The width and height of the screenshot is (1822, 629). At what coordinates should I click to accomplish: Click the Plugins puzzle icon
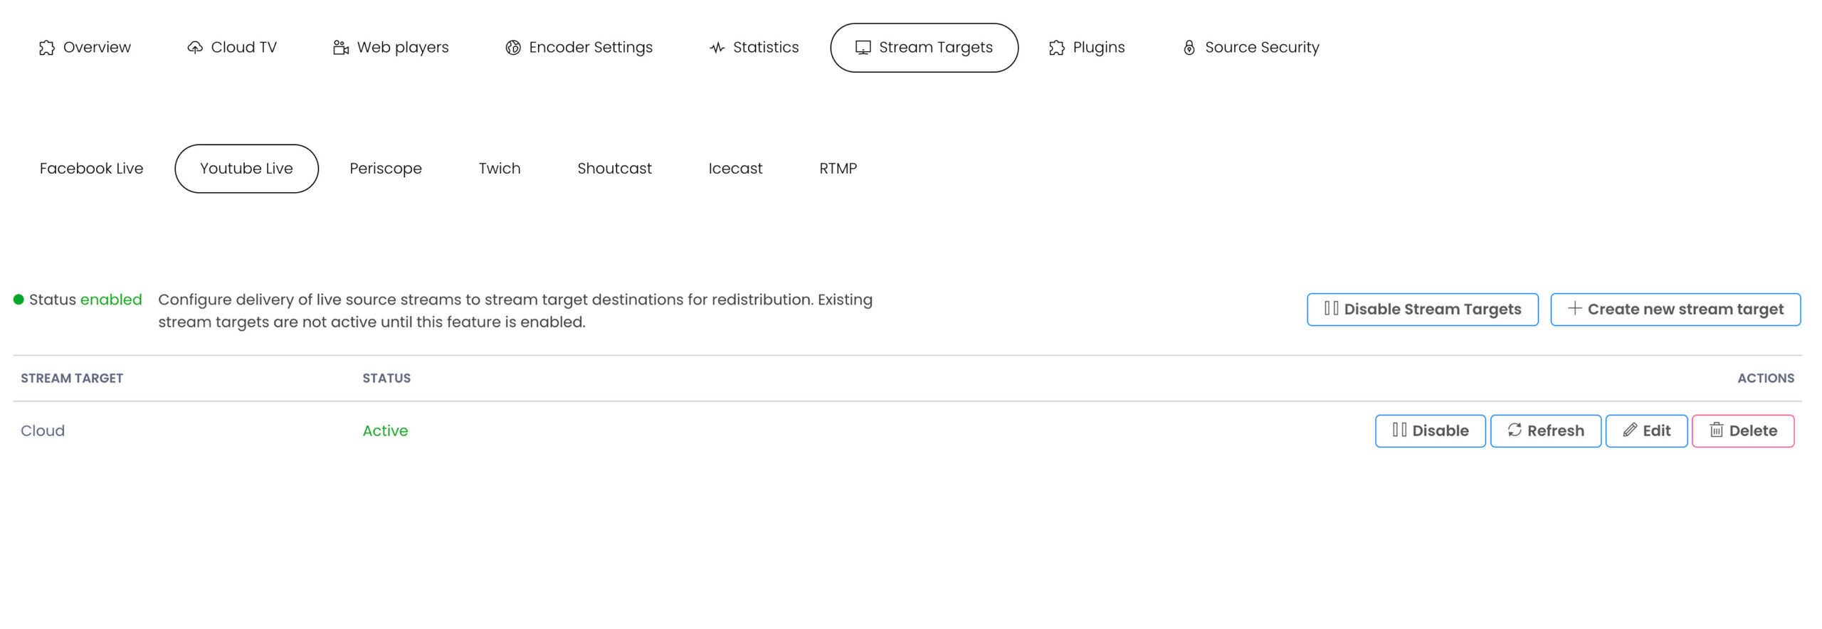pos(1057,48)
